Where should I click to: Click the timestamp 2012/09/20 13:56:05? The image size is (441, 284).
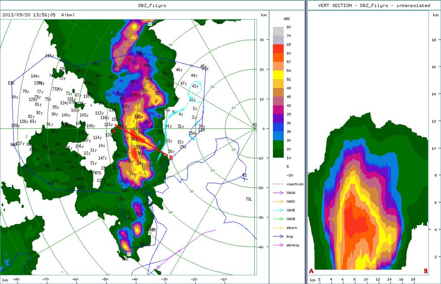point(29,15)
